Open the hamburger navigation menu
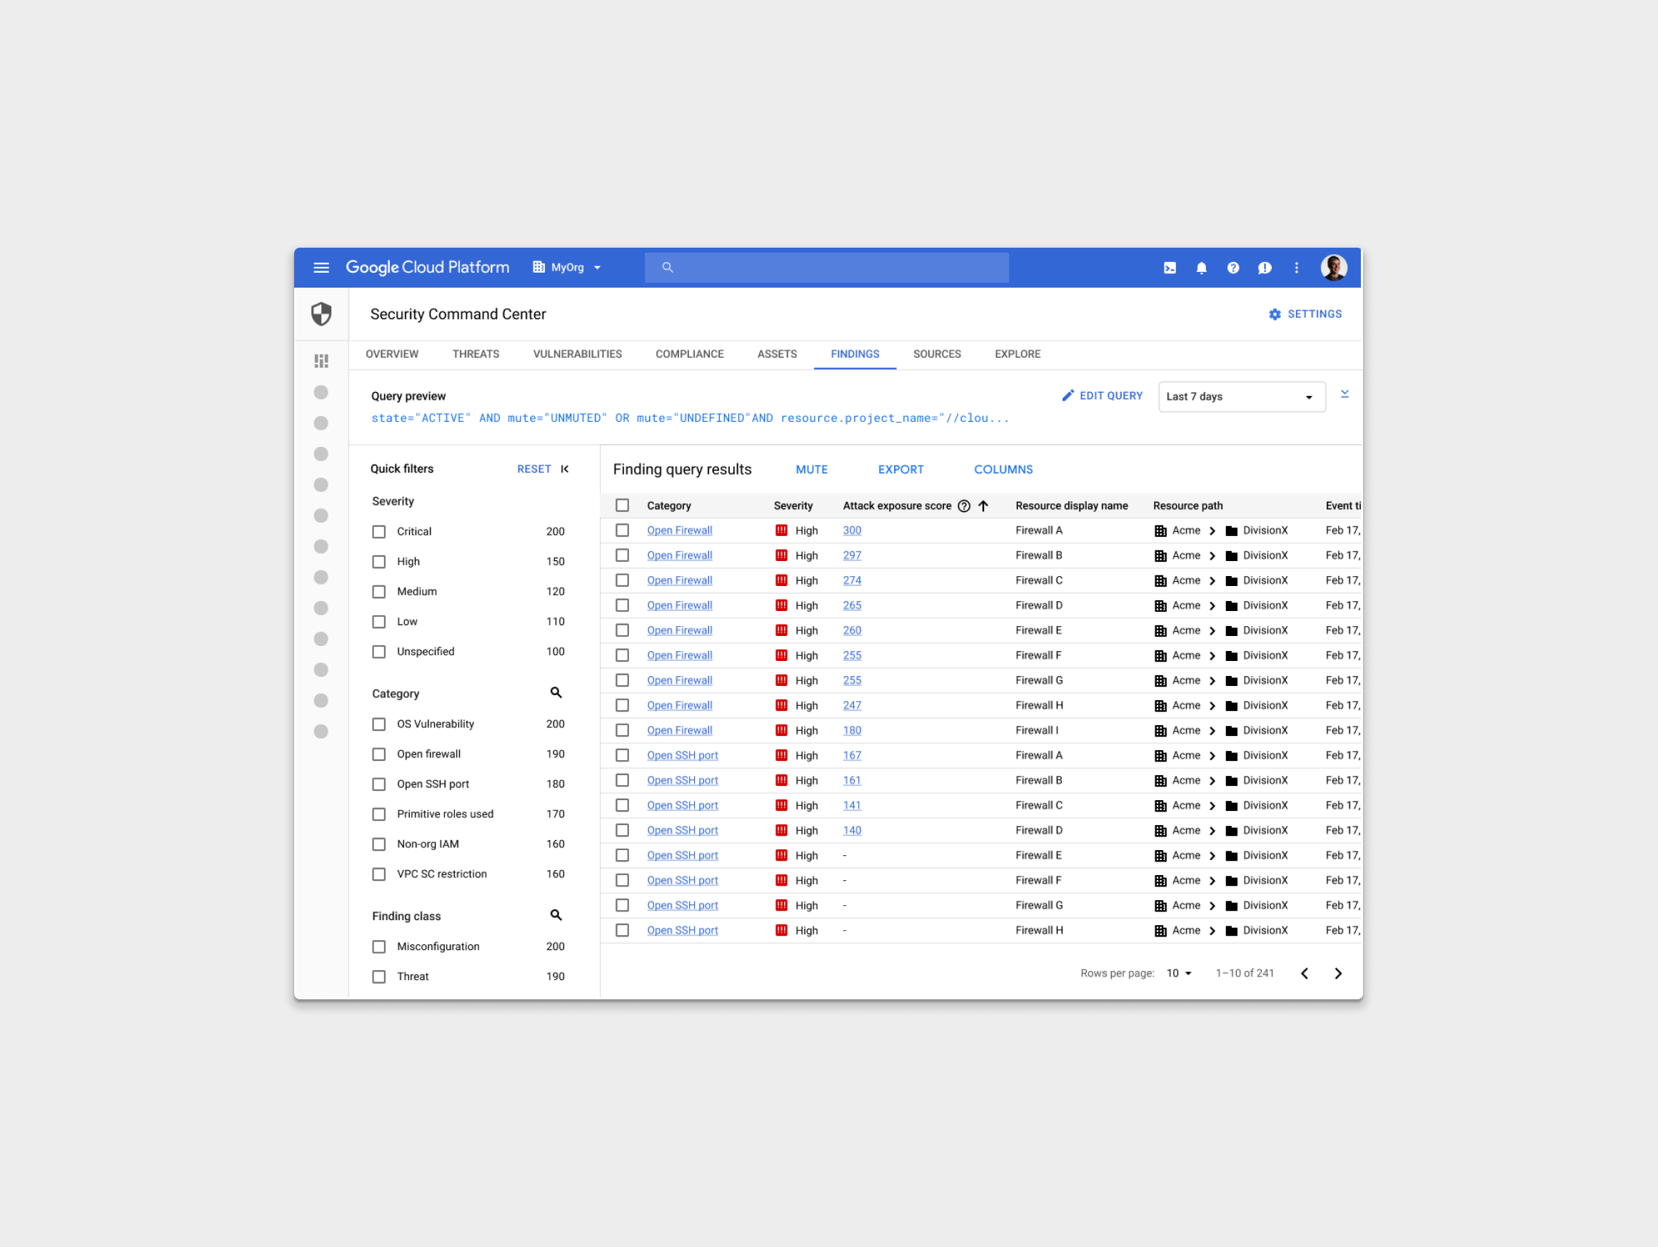Viewport: 1658px width, 1247px height. tap(321, 268)
